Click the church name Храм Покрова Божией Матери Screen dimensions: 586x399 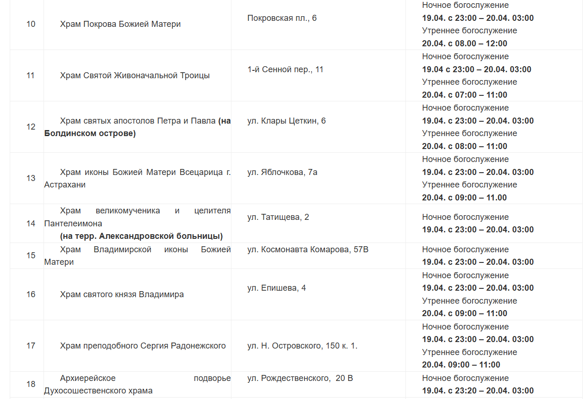click(x=120, y=24)
